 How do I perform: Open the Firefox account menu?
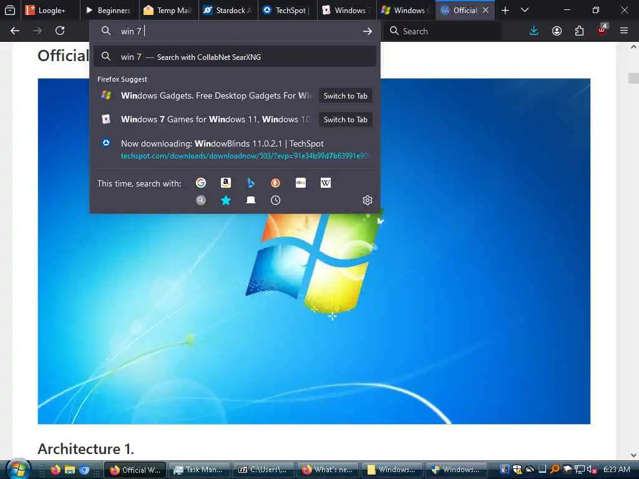pyautogui.click(x=557, y=31)
